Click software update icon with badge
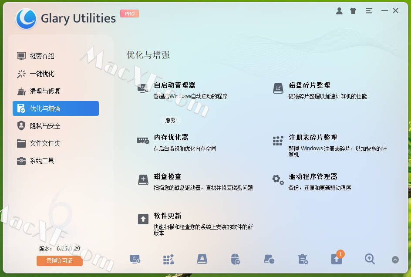 point(337,259)
